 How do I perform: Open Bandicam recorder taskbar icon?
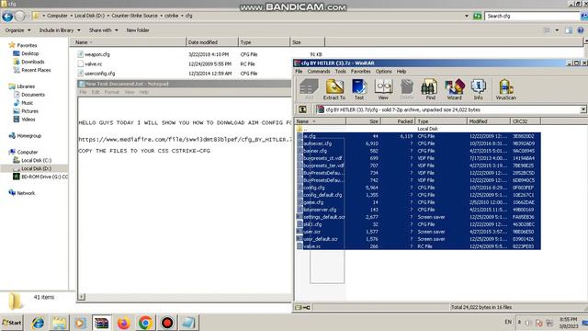[167, 323]
